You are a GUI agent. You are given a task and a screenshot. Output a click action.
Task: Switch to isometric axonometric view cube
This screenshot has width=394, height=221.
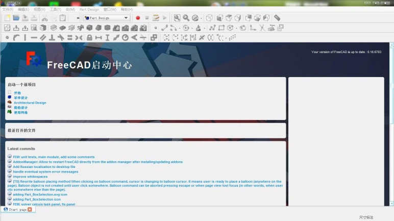click(x=209, y=18)
